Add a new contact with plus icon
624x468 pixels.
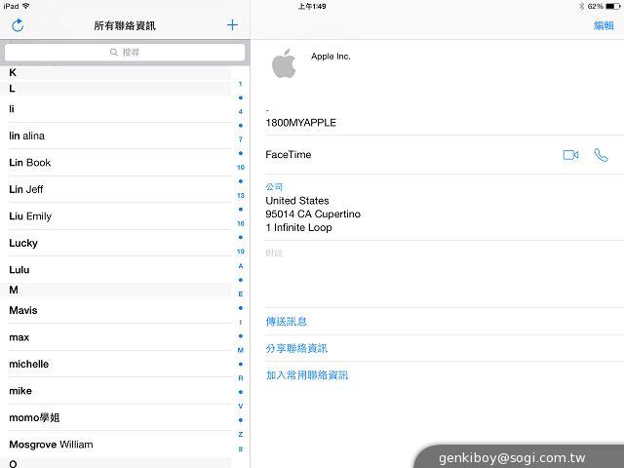(x=232, y=25)
